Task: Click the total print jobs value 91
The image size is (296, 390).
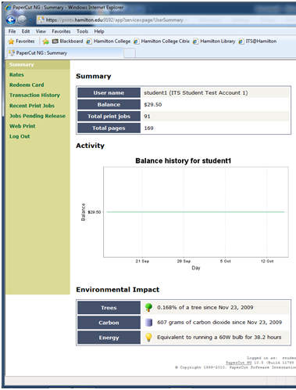Action: [x=147, y=117]
